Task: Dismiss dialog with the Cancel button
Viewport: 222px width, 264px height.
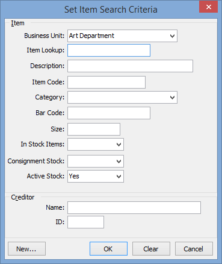Action: tap(194, 249)
